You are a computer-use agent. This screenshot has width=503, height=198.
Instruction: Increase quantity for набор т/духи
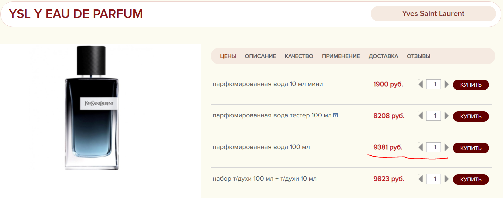tap(447, 179)
